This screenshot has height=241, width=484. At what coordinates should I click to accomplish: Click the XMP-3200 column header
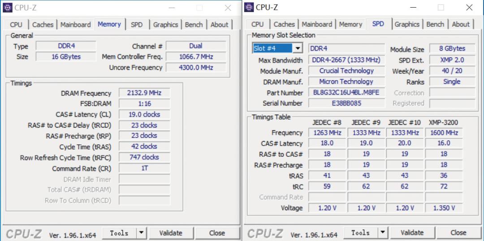[444, 122]
